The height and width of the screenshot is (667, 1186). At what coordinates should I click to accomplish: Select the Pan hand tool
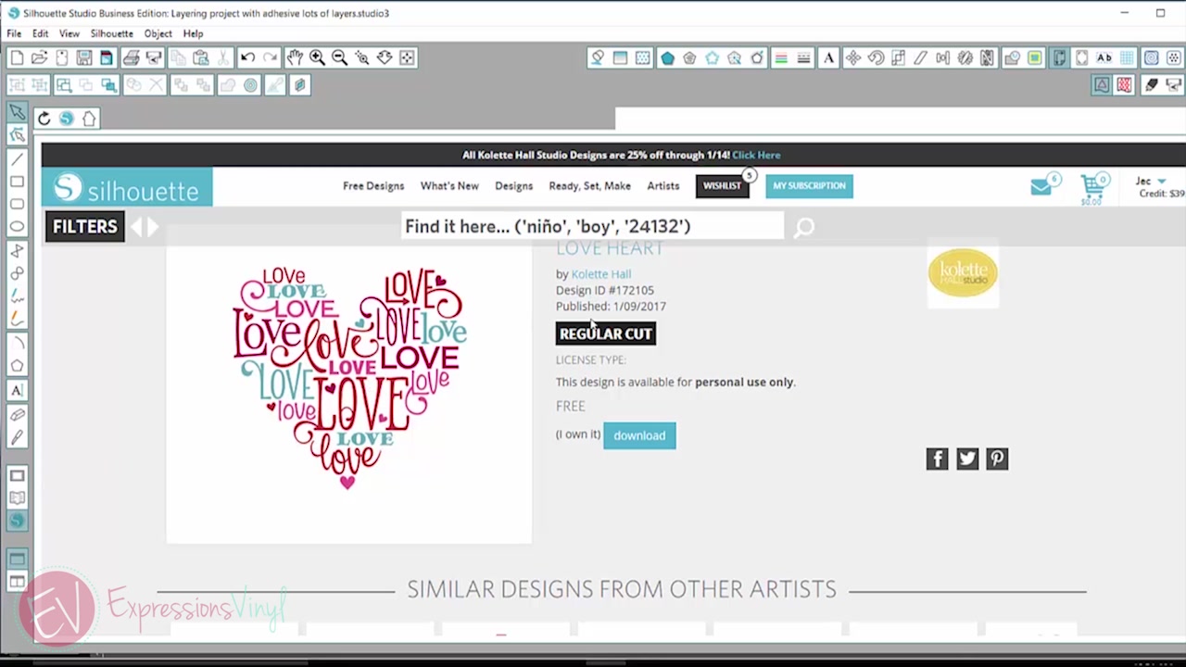coord(295,57)
